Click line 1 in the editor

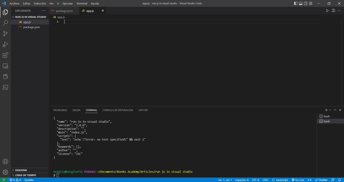[191, 22]
